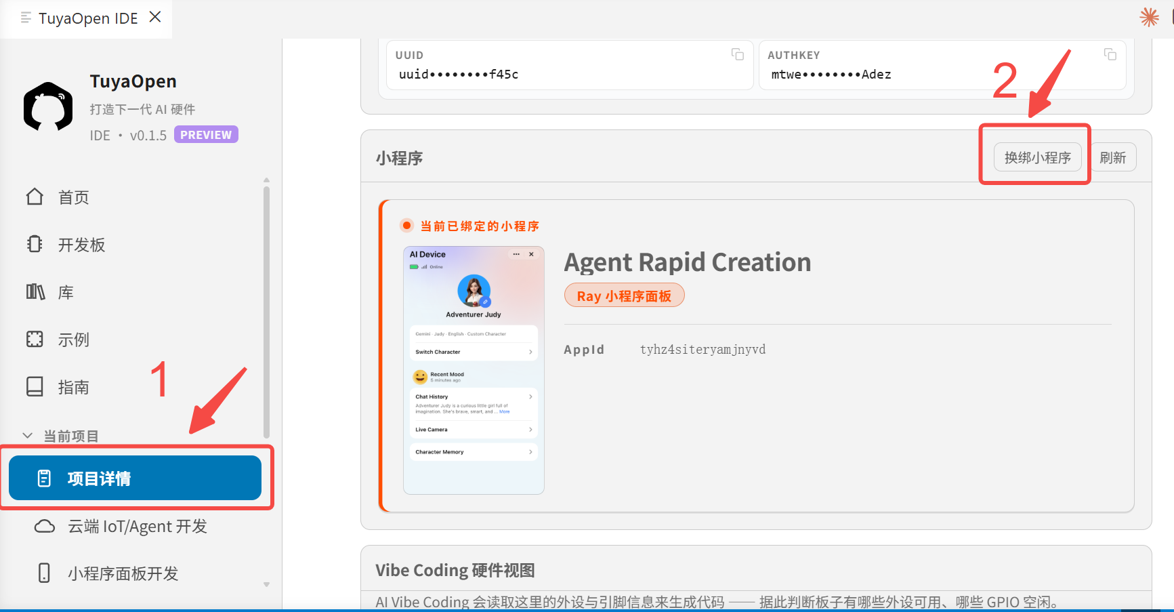Click the orange starburst icon at top right
Image resolution: width=1174 pixels, height=612 pixels.
[1149, 17]
